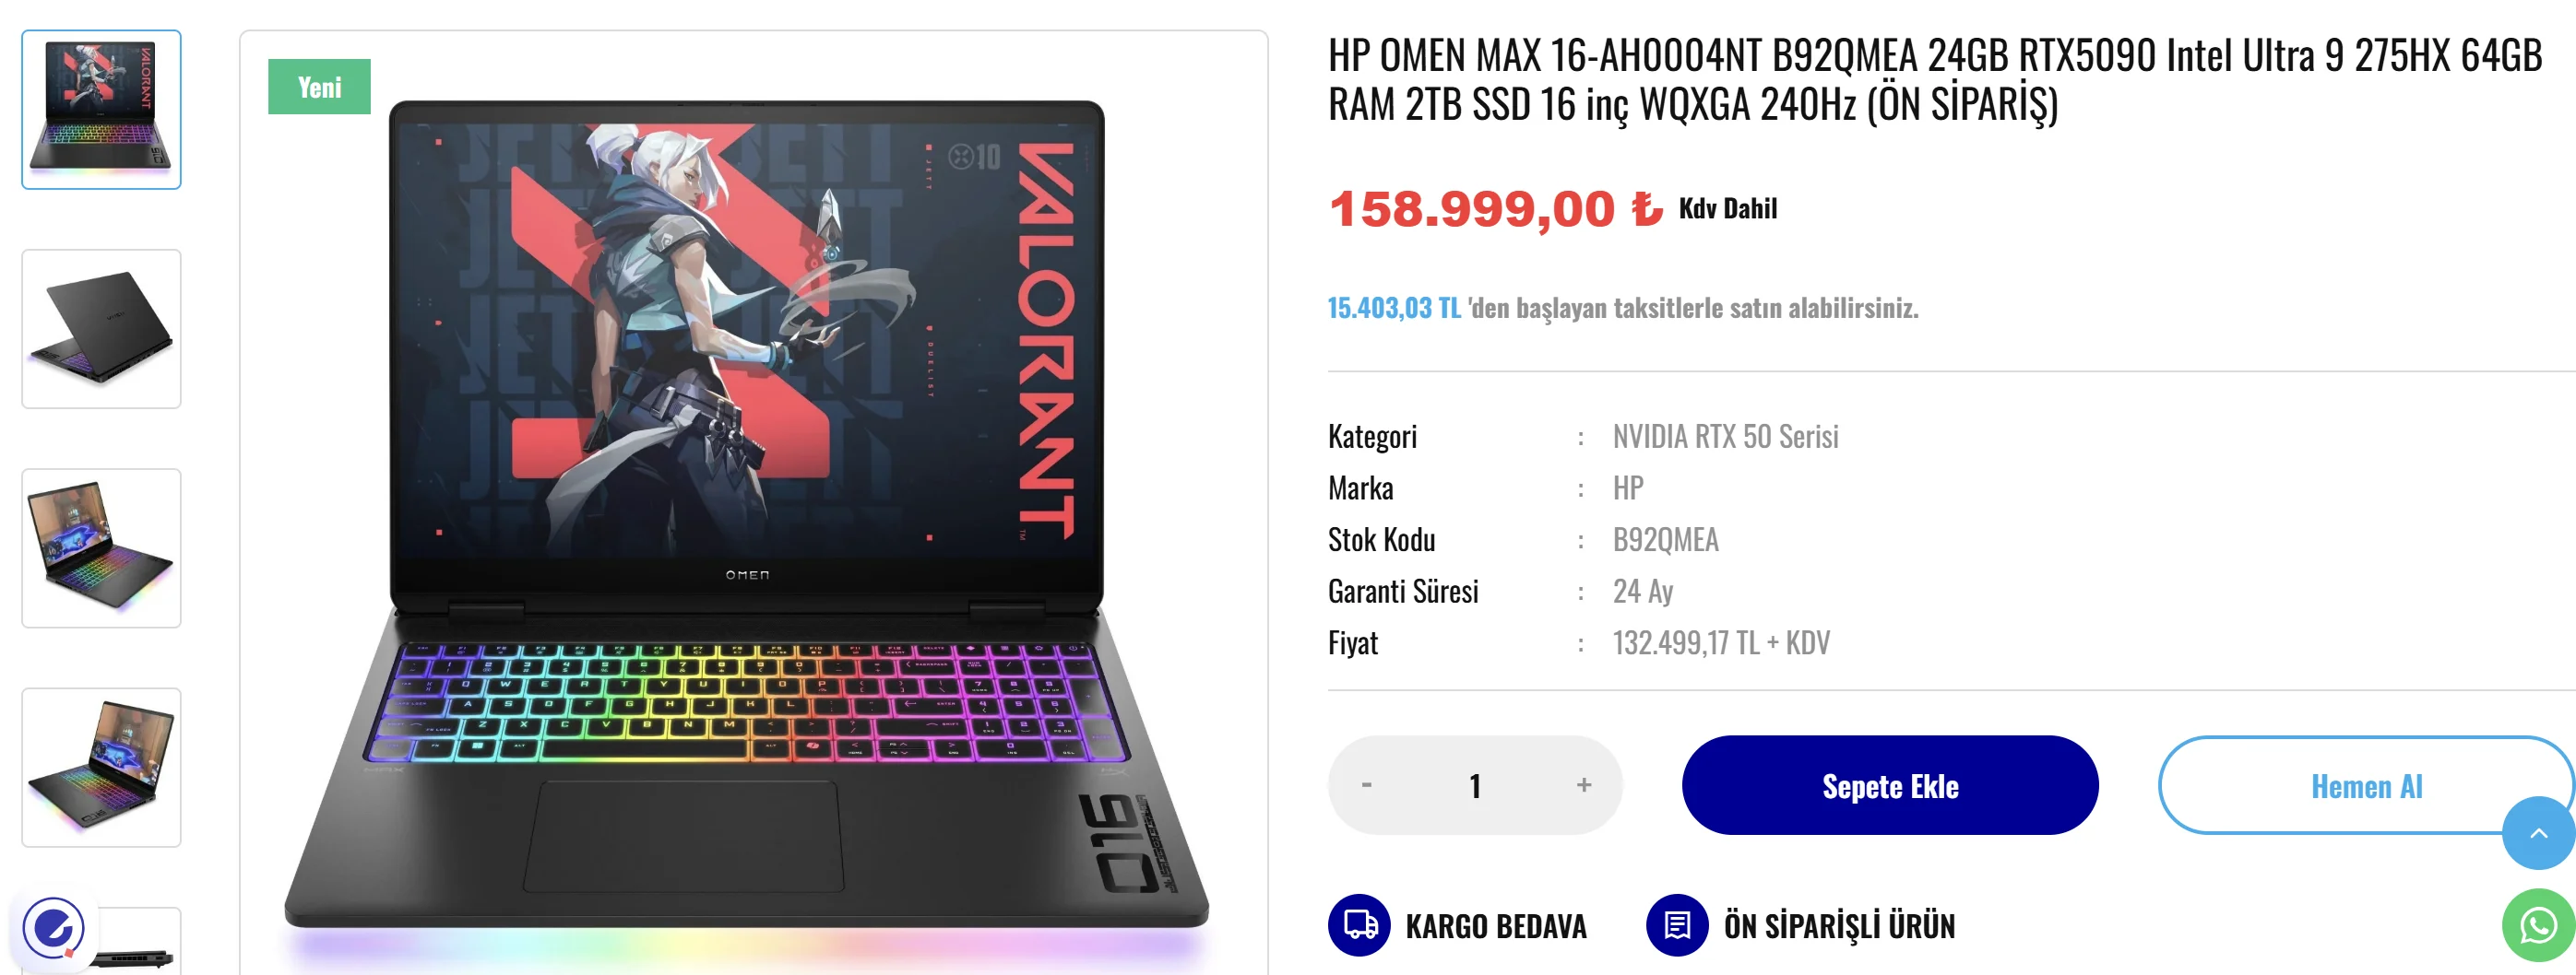Viewport: 2576px width, 975px height.
Task: Click the free shipping truck icon
Action: (1359, 925)
